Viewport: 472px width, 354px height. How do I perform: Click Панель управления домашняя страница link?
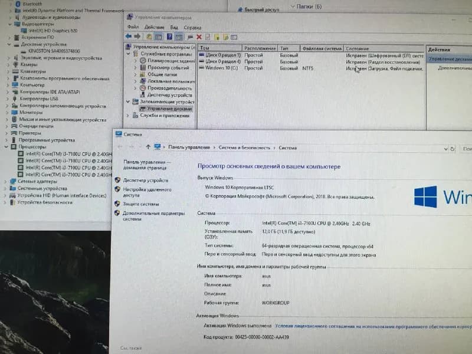147,165
